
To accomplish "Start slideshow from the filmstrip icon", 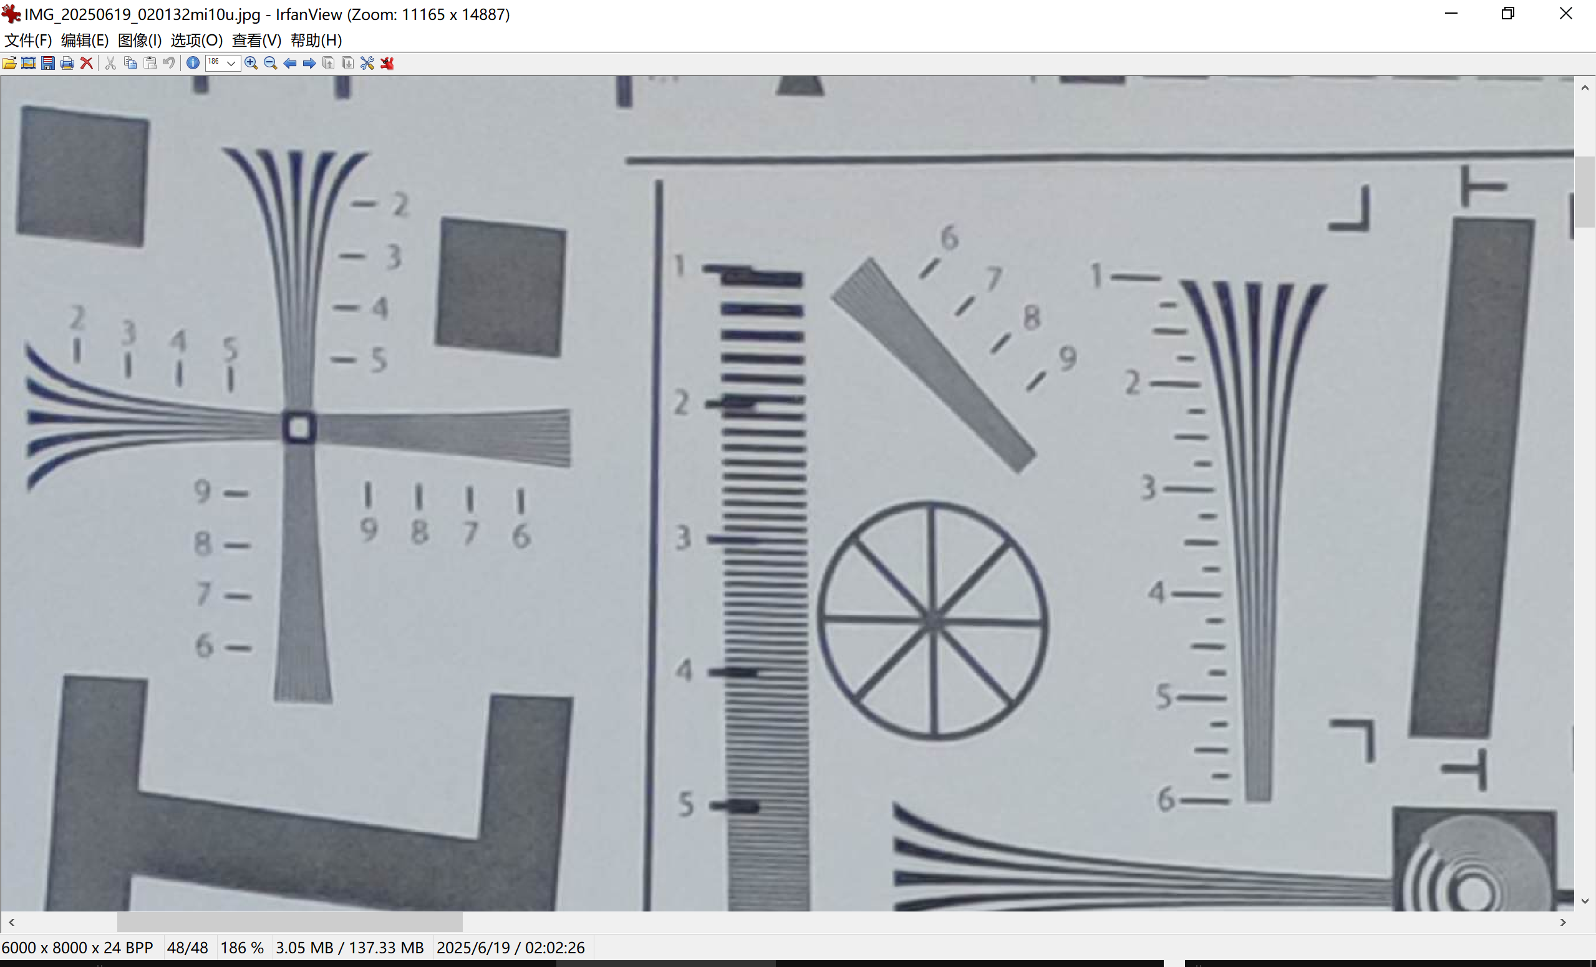I will [29, 63].
